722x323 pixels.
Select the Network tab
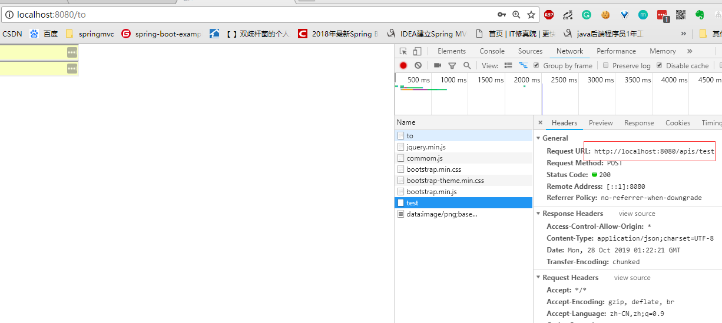pos(569,51)
